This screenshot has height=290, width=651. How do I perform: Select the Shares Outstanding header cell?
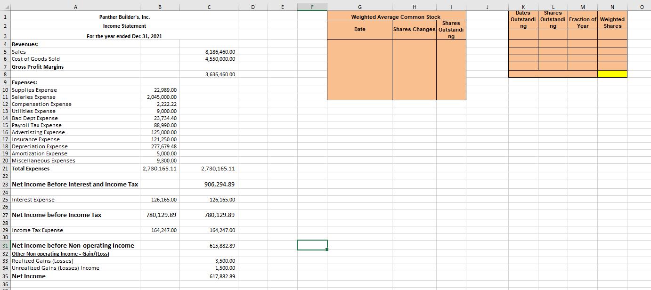click(451, 29)
